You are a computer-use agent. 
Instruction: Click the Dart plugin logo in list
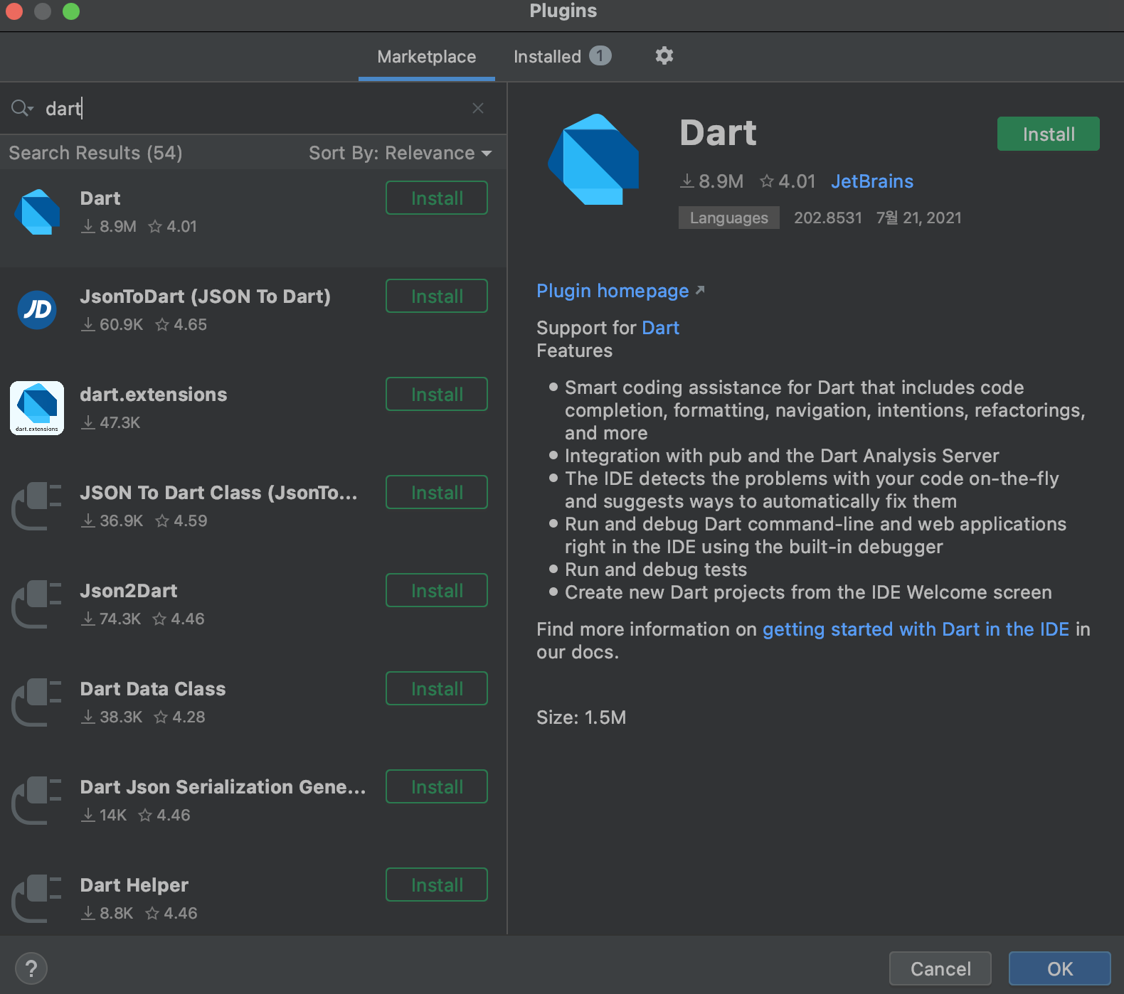[37, 212]
